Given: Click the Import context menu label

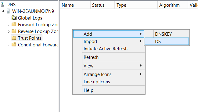Looking at the screenshot, I should click(x=90, y=42).
